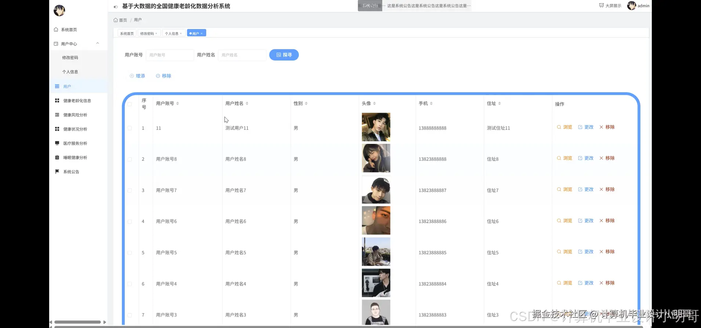Check the checkbox for row 7
This screenshot has height=328, width=701.
(x=130, y=315)
